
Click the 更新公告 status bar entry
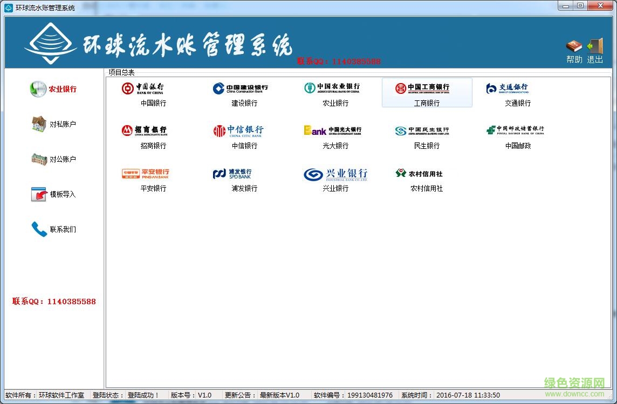[262, 395]
